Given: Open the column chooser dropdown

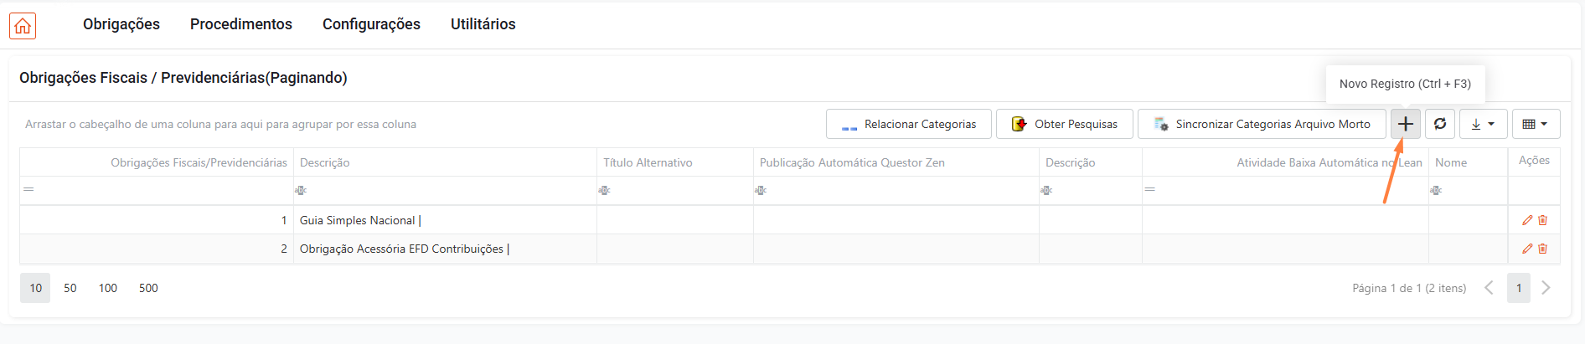Looking at the screenshot, I should (1536, 124).
